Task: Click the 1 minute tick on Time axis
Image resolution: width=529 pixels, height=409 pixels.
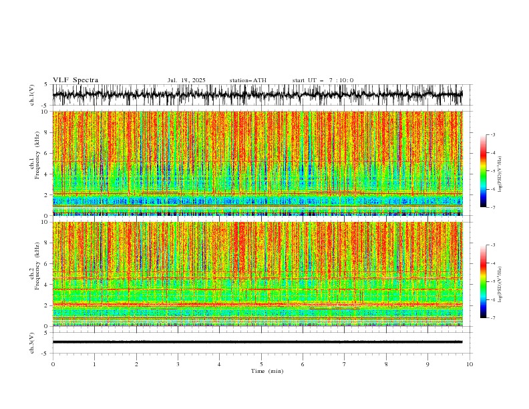Action: point(94,364)
